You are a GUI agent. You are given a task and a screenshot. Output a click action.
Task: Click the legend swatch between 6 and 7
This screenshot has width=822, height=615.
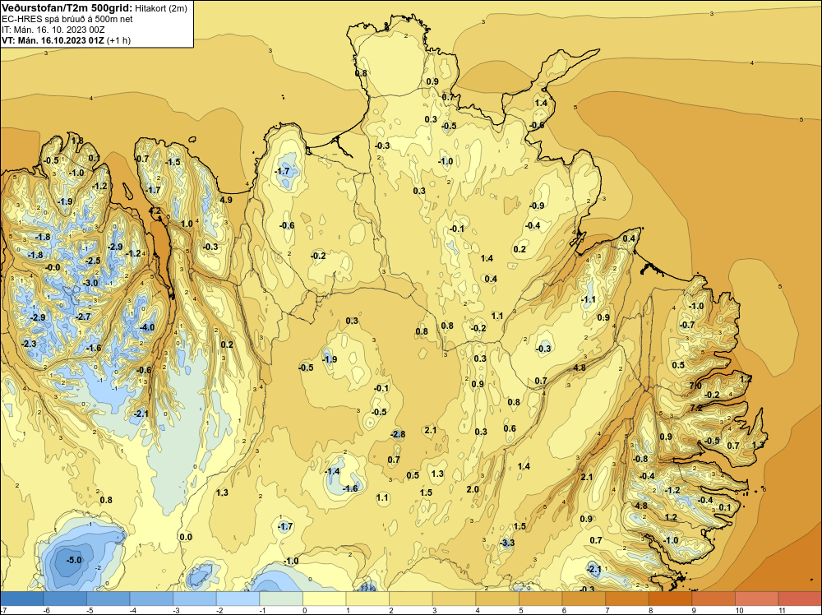pos(584,599)
